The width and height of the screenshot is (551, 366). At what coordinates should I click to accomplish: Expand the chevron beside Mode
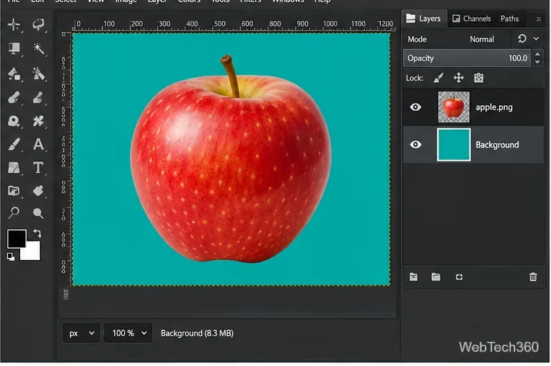coord(536,39)
